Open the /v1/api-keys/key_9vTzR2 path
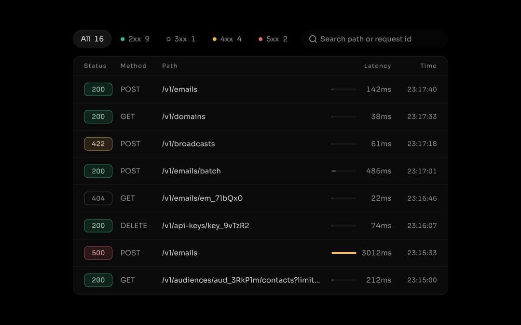521x325 pixels. (206, 225)
